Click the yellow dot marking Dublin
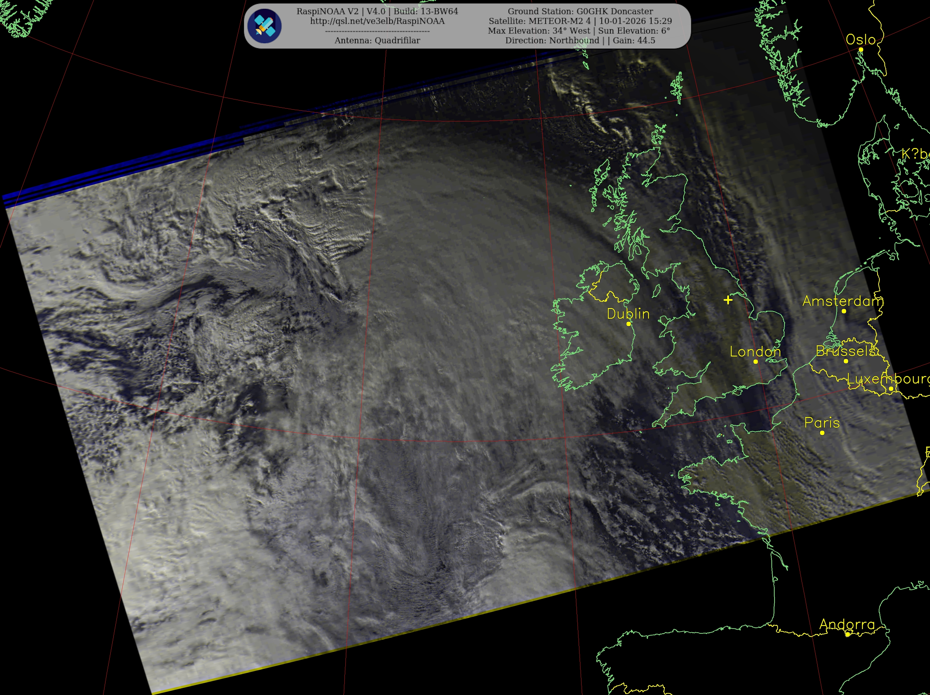The height and width of the screenshot is (695, 930). click(x=629, y=324)
